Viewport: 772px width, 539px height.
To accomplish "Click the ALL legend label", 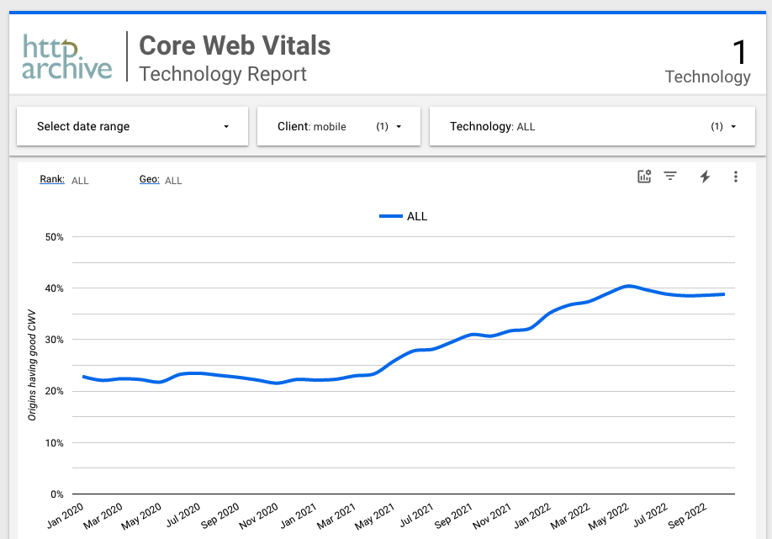I will coord(417,217).
